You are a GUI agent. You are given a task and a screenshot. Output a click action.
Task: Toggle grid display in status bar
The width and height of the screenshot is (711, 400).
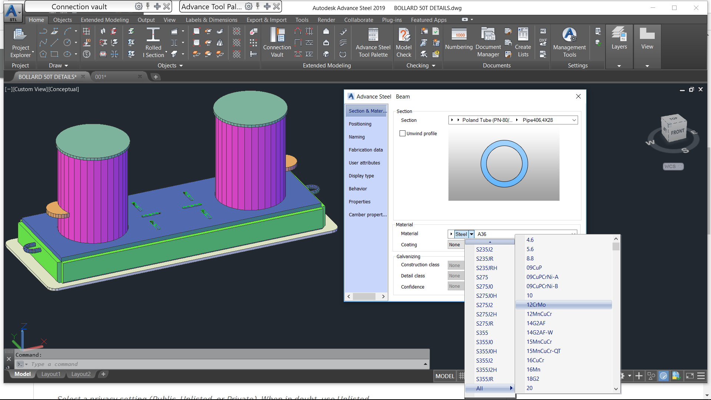[x=461, y=376]
